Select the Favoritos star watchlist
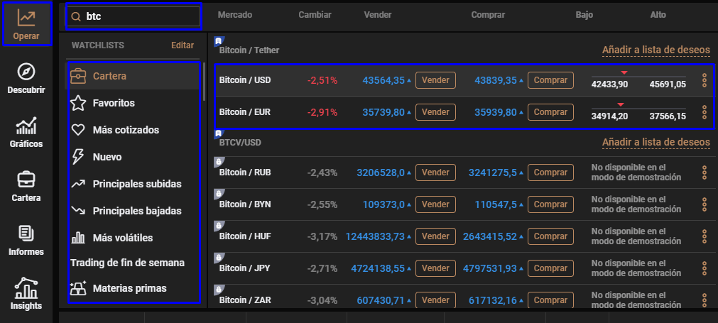Image resolution: width=718 pixels, height=323 pixels. [x=113, y=103]
